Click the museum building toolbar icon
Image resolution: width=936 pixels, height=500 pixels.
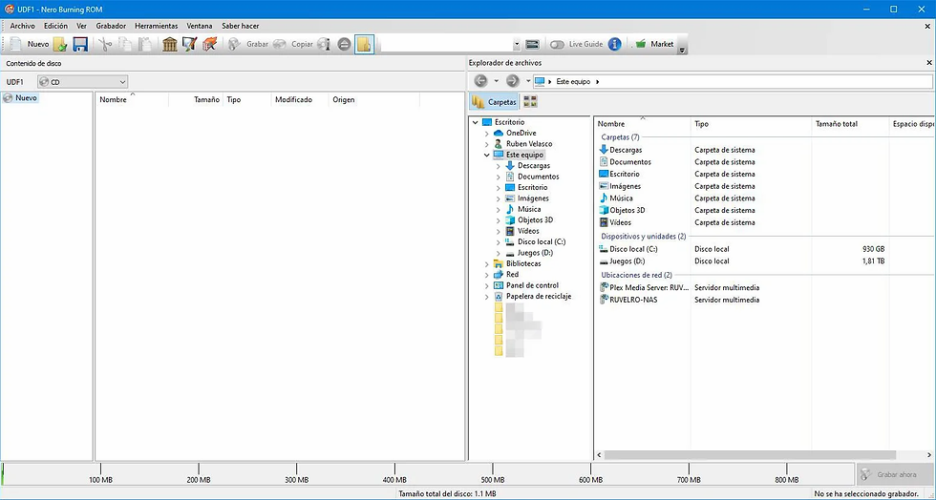click(170, 44)
